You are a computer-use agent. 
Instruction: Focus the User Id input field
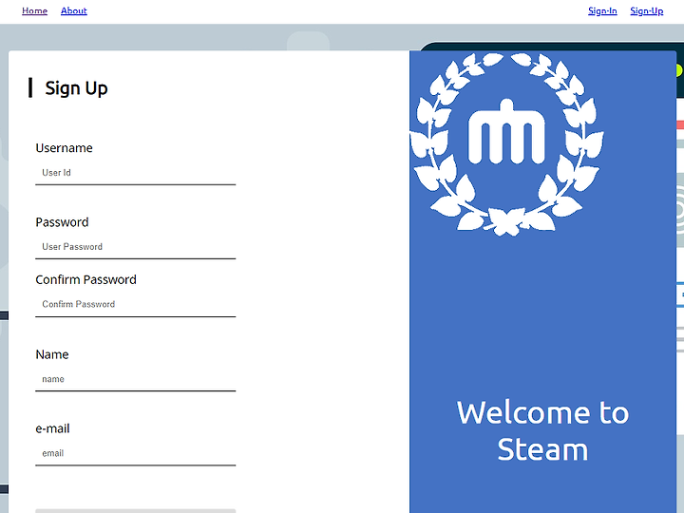click(x=136, y=173)
